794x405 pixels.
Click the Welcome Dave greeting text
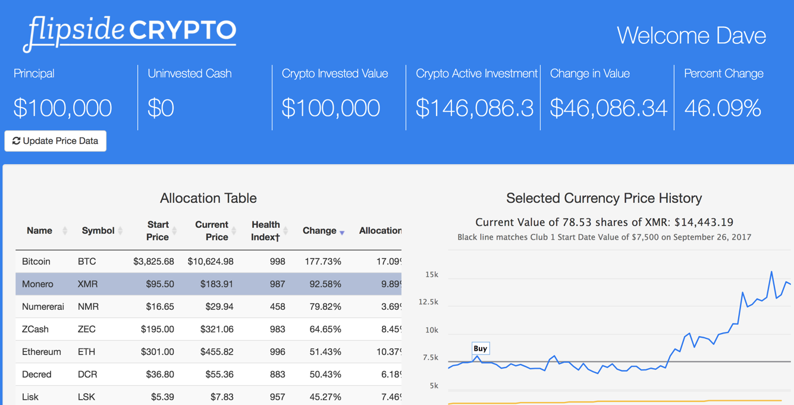pyautogui.click(x=691, y=36)
